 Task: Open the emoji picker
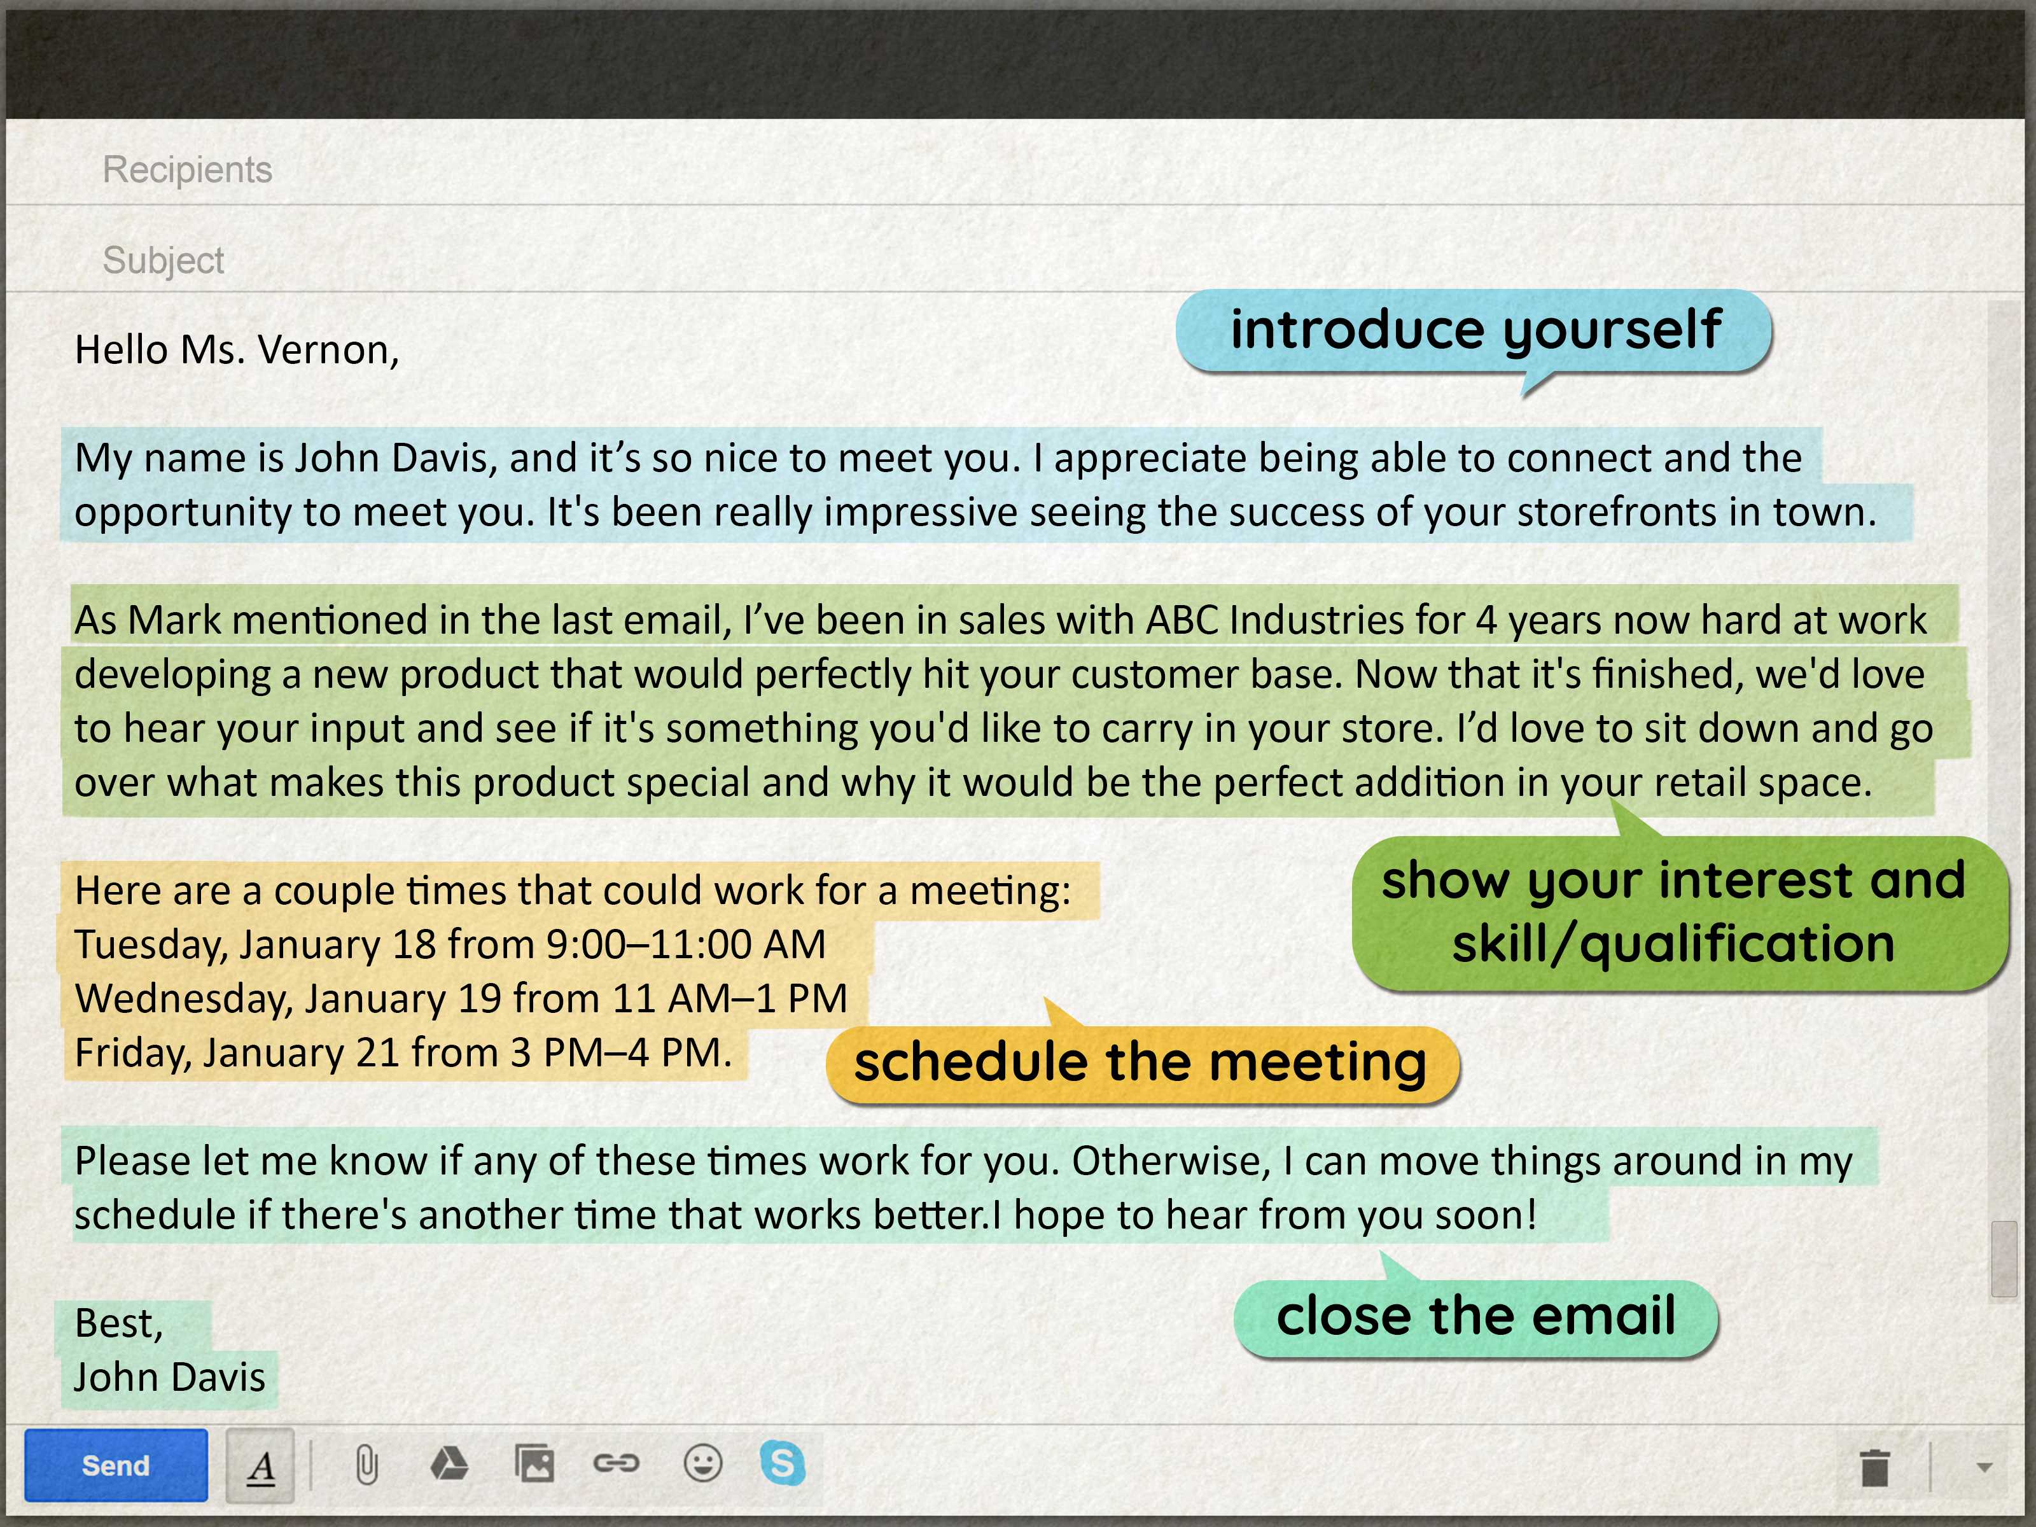click(x=702, y=1463)
